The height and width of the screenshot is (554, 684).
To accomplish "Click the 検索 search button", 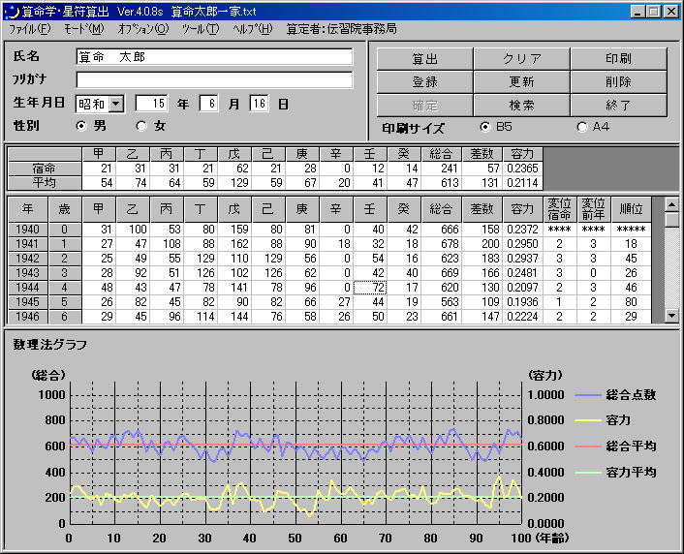I will [522, 106].
